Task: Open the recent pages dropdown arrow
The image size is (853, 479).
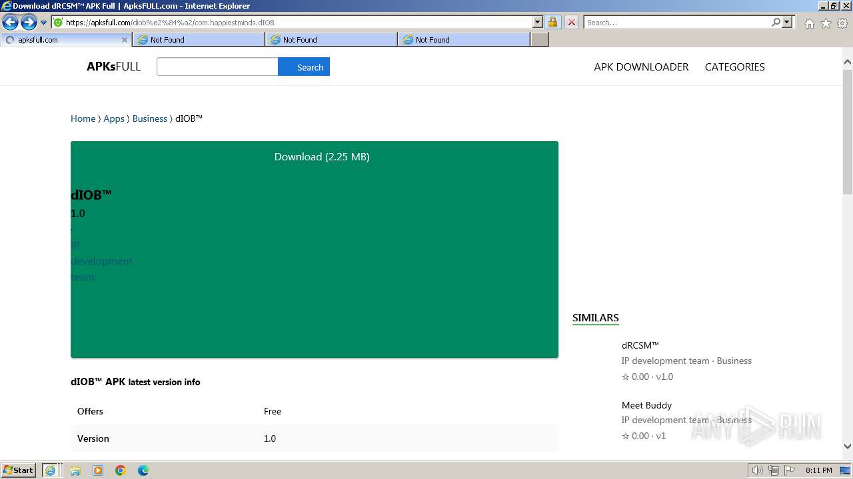Action: point(44,23)
